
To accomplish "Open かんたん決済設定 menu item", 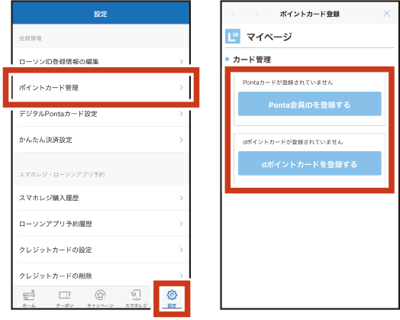I will [x=102, y=140].
